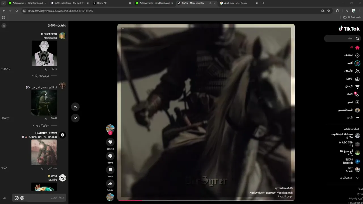Open Explore compass menu item
The image size is (363, 204).
(352, 55)
